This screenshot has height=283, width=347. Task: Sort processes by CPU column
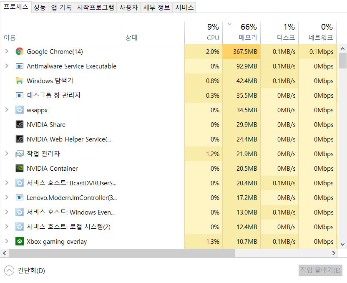tap(204, 33)
